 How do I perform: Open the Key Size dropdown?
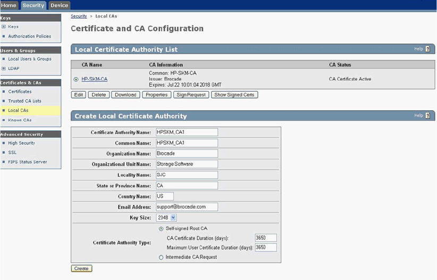(173, 217)
